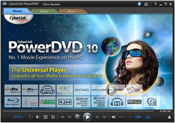Image resolution: width=175 pixels, height=123 pixels.
Task: Expand the Movie tab dropdown arrow
Action: (27, 11)
